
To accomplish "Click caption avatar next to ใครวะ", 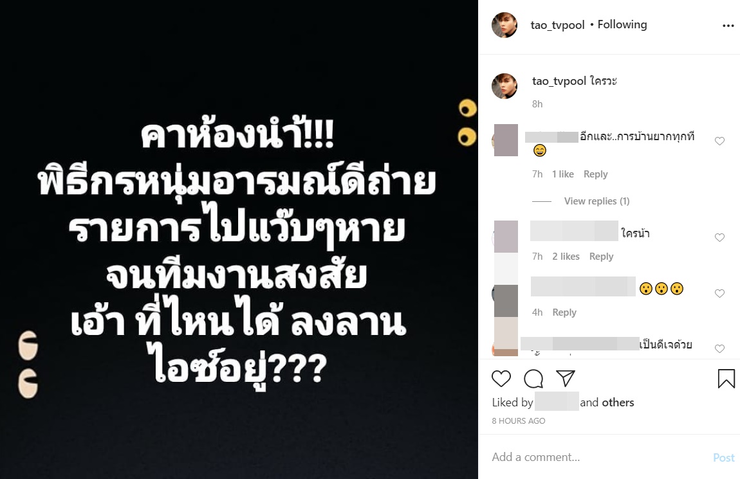I will tap(504, 86).
